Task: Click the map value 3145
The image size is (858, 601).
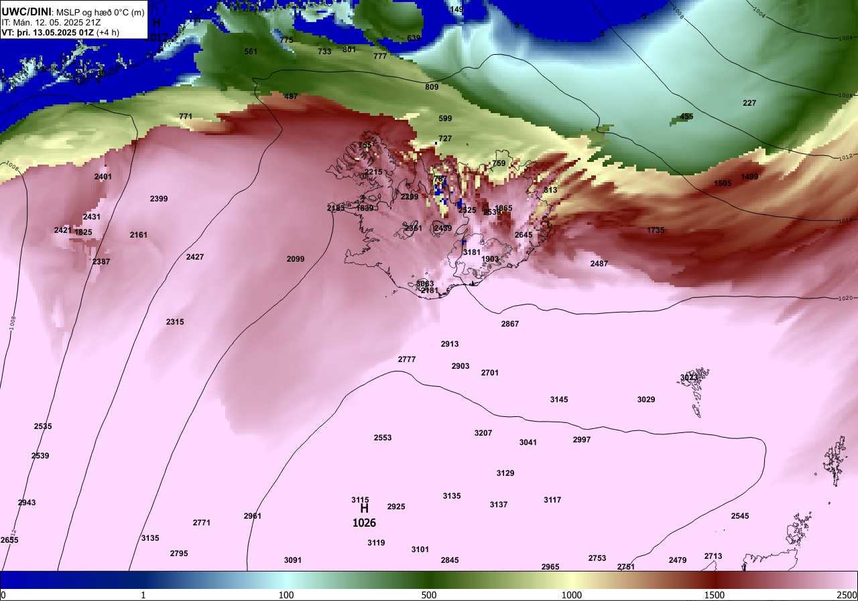Action: point(559,400)
